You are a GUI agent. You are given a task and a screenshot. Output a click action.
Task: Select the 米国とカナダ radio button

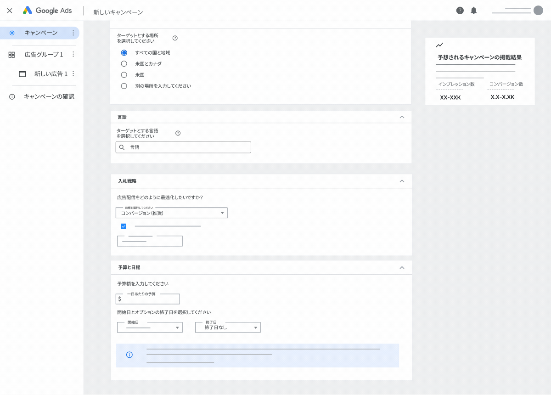[x=124, y=64]
